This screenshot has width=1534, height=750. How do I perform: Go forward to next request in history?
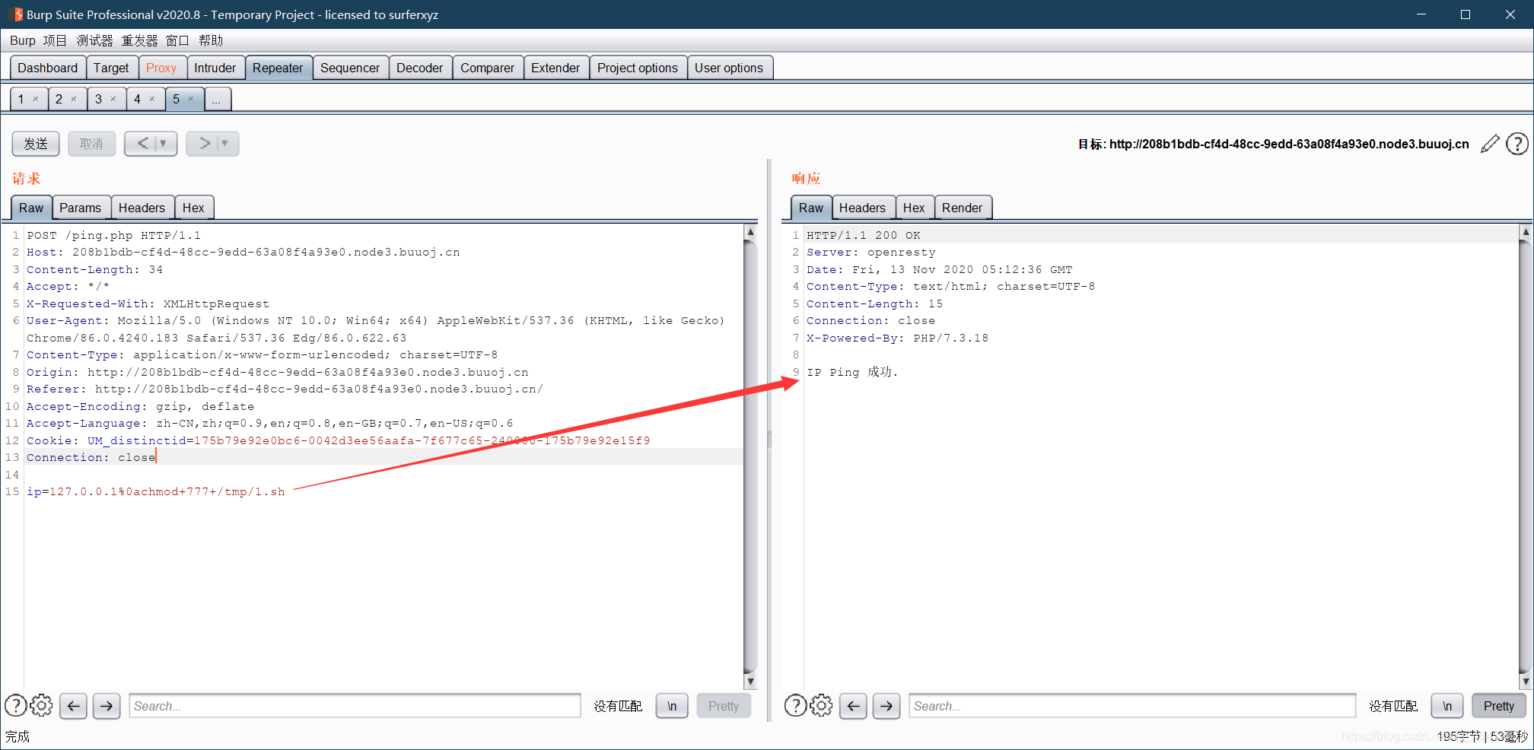pos(203,143)
